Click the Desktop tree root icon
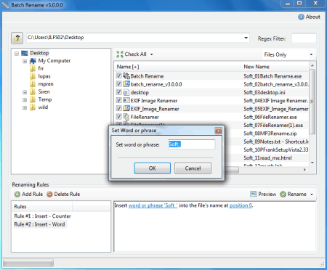327x270 pixels. (25, 53)
